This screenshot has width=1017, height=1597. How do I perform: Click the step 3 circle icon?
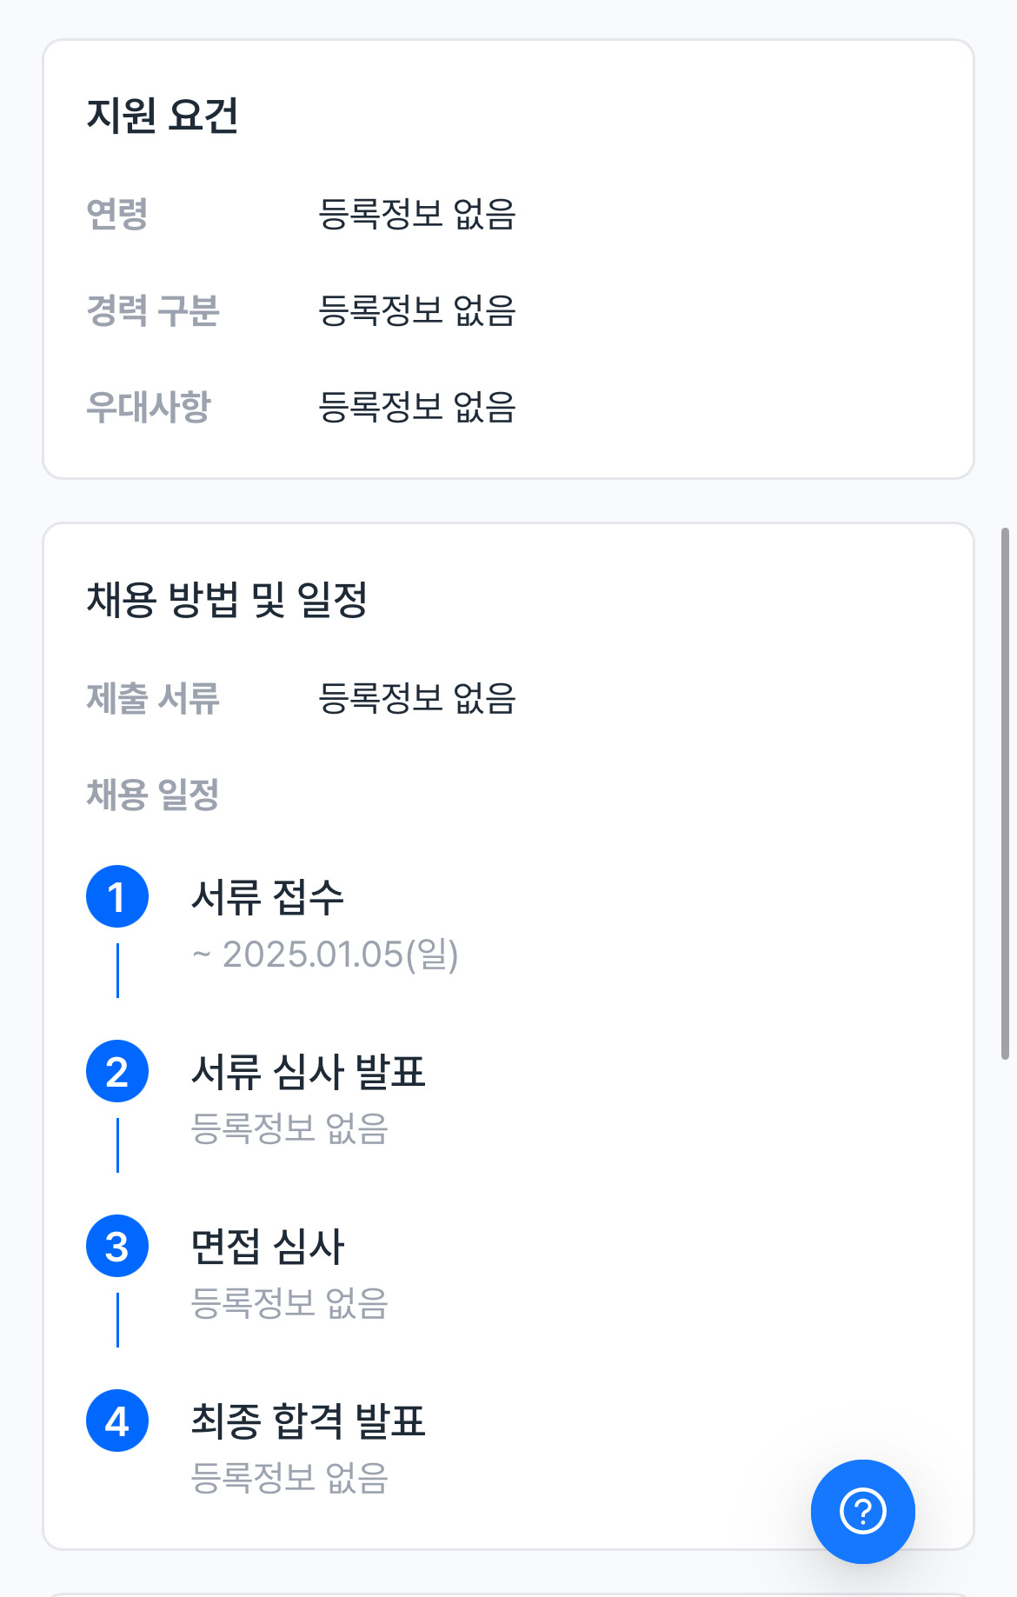point(117,1246)
